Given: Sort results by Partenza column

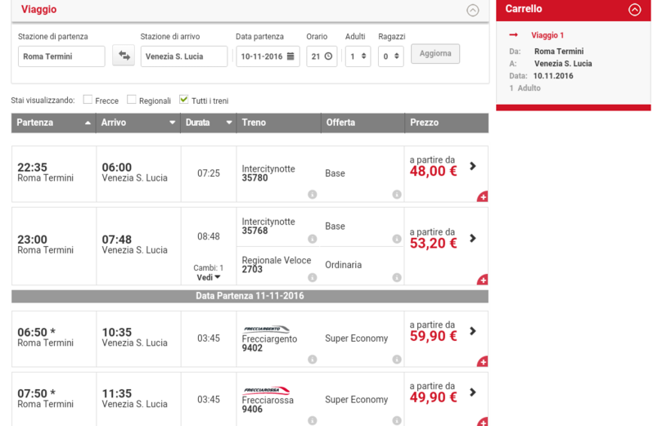Looking at the screenshot, I should coord(53,123).
